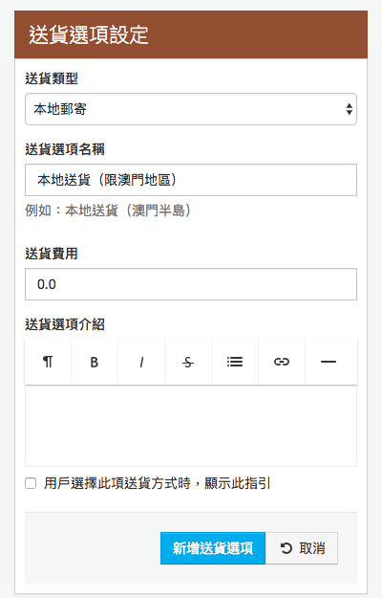
Task: Focus the 送貨選項名稱 text field
Action: (x=191, y=180)
